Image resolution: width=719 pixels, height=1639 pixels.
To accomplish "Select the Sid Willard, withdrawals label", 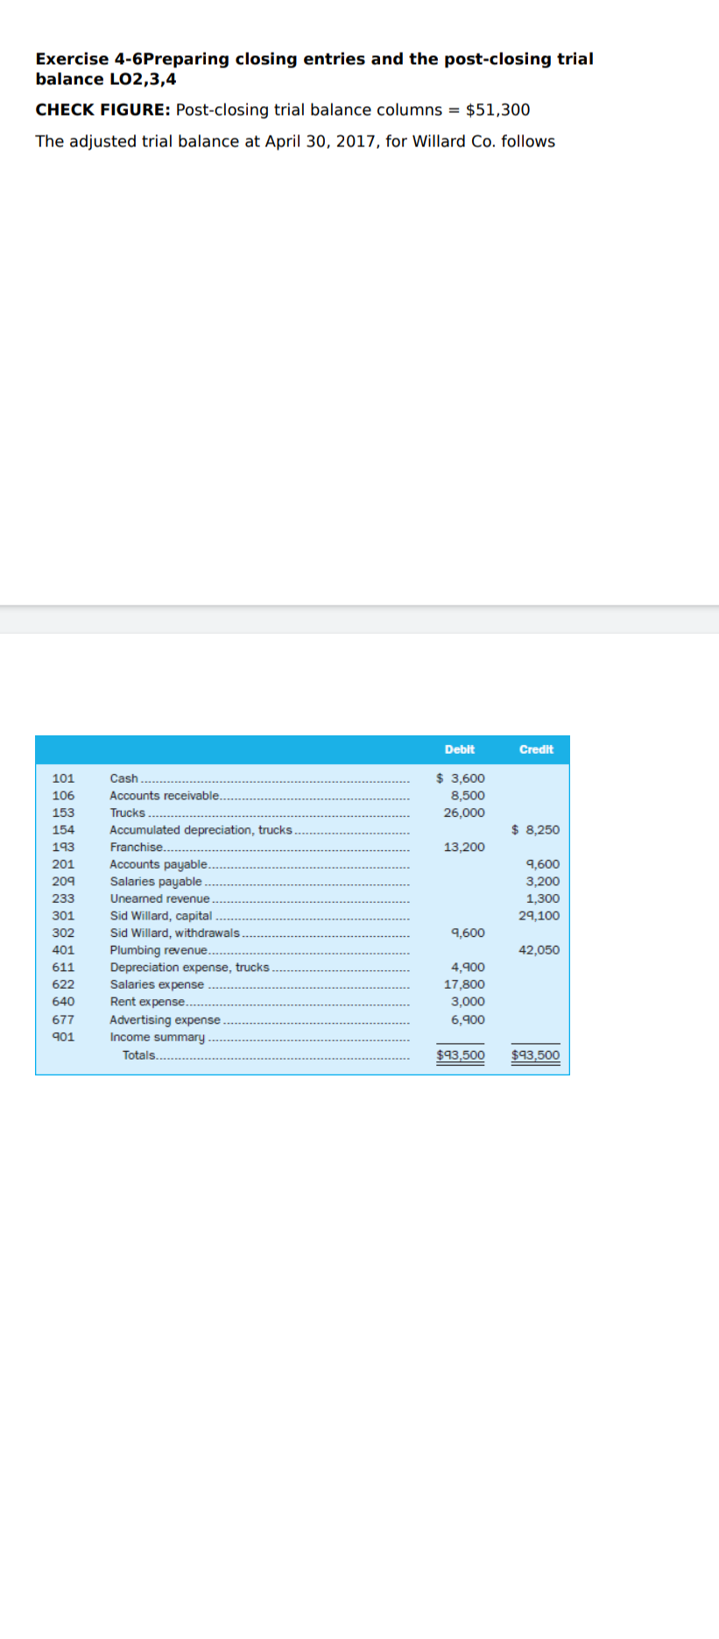I will pos(174,933).
